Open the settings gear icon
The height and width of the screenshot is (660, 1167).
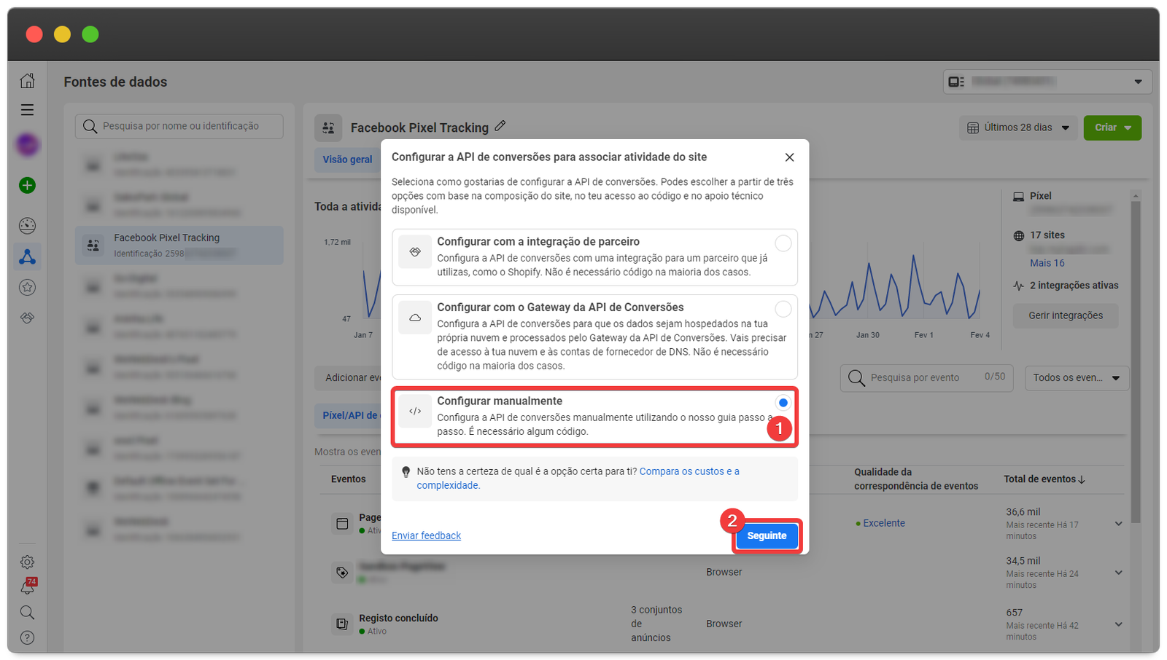coord(27,562)
